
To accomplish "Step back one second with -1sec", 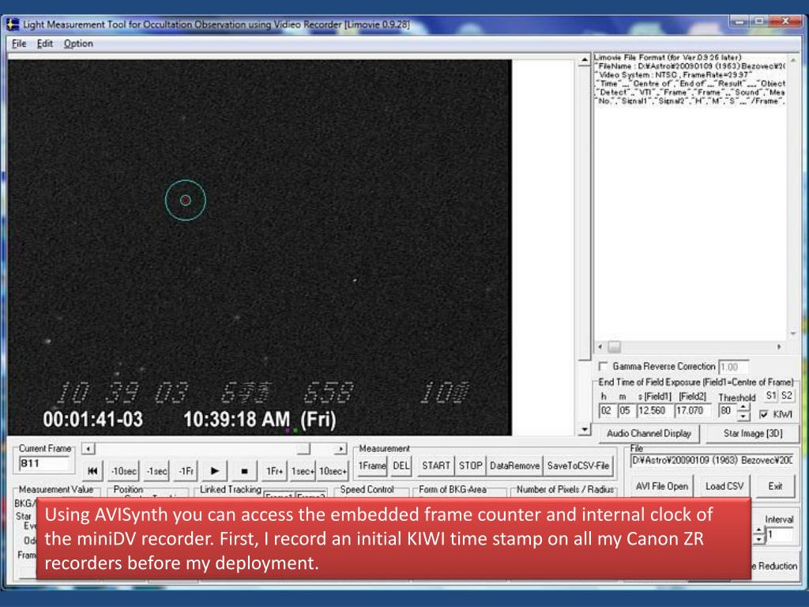I will coord(157,471).
